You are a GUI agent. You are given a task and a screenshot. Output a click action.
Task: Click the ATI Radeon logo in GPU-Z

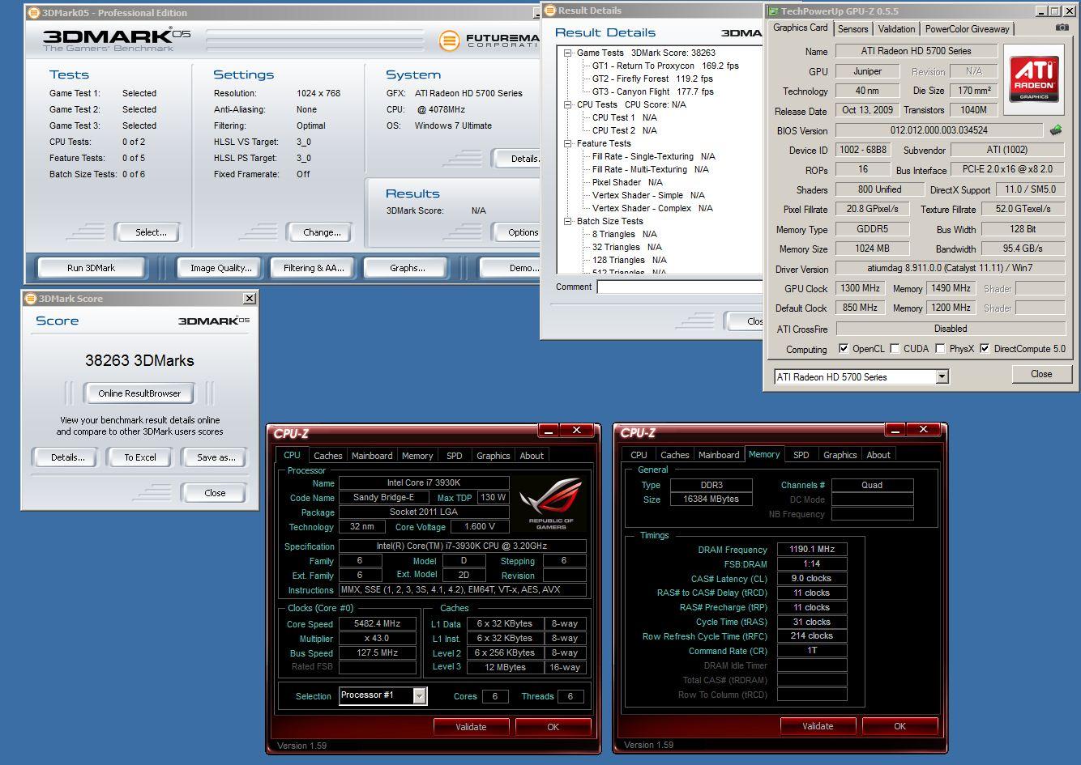click(1033, 79)
